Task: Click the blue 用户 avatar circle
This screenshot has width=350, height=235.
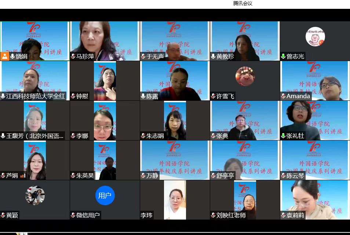Action: (105, 196)
